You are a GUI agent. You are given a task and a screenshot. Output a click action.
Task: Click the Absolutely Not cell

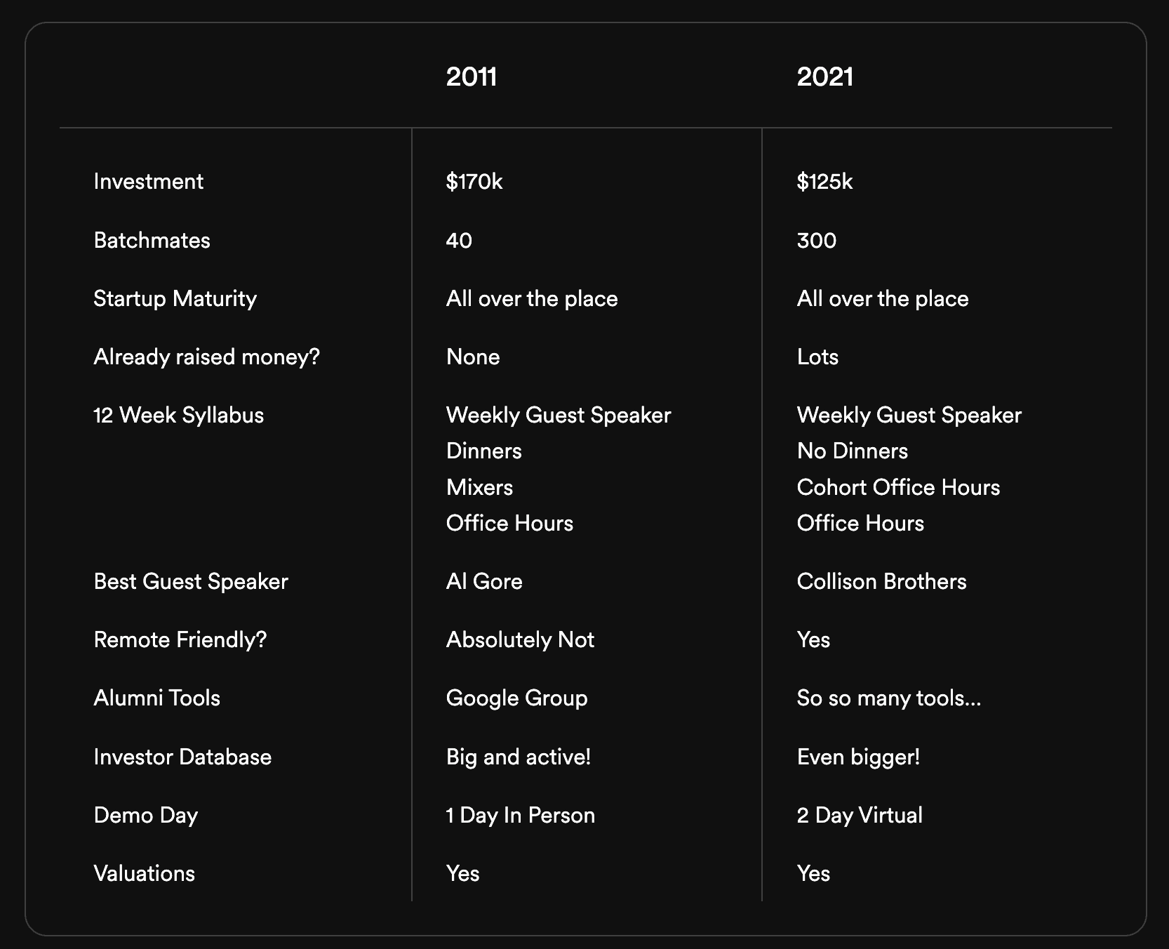pos(520,640)
